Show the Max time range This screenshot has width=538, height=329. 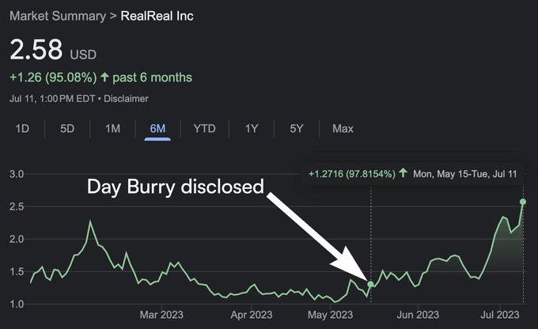[343, 128]
